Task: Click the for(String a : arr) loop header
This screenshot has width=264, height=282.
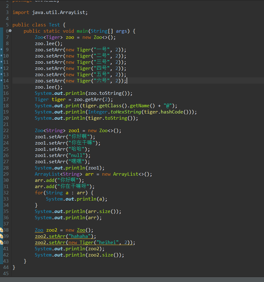Action: pos(64,193)
